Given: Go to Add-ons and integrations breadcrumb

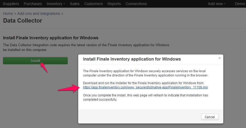Looking at the screenshot, I should tap(39, 14).
